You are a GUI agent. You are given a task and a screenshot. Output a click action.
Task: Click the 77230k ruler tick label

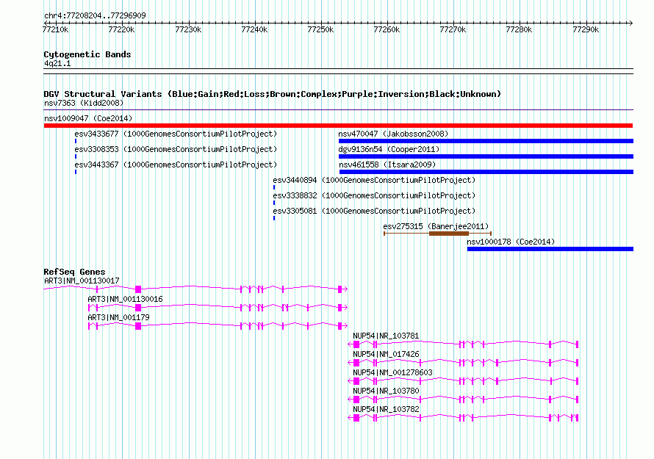coord(188,29)
